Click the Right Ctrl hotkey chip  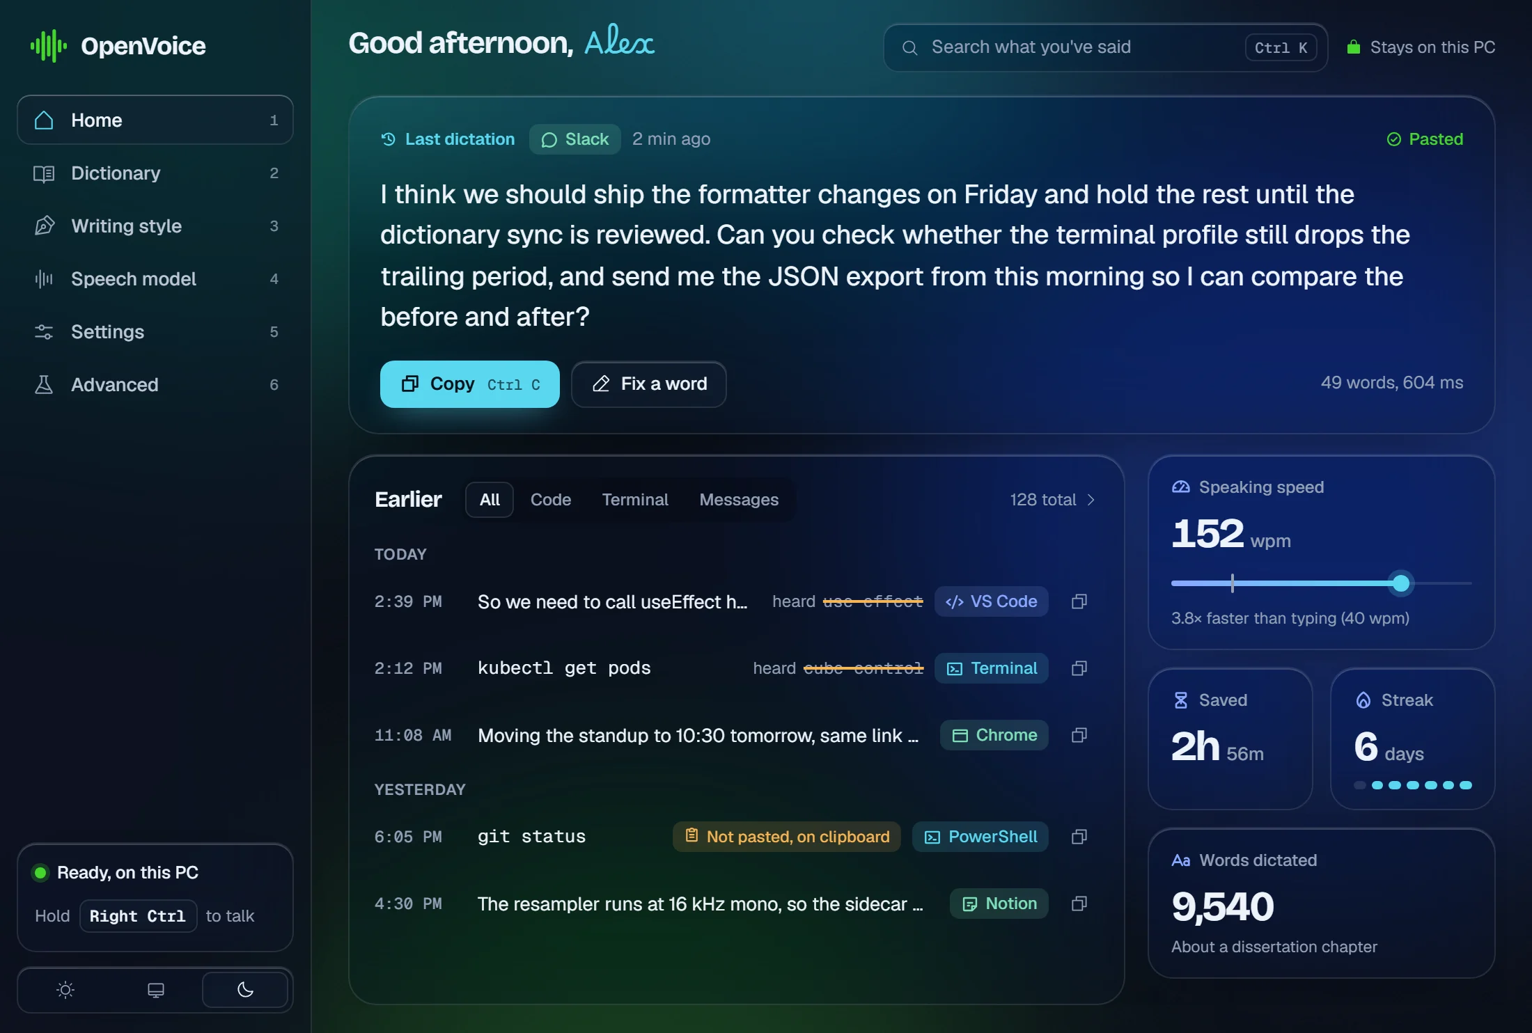coord(138,916)
